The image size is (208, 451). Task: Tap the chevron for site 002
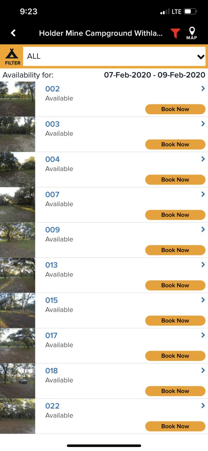pyautogui.click(x=203, y=89)
